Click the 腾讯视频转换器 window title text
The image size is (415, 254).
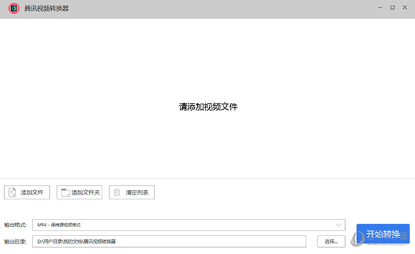point(46,8)
